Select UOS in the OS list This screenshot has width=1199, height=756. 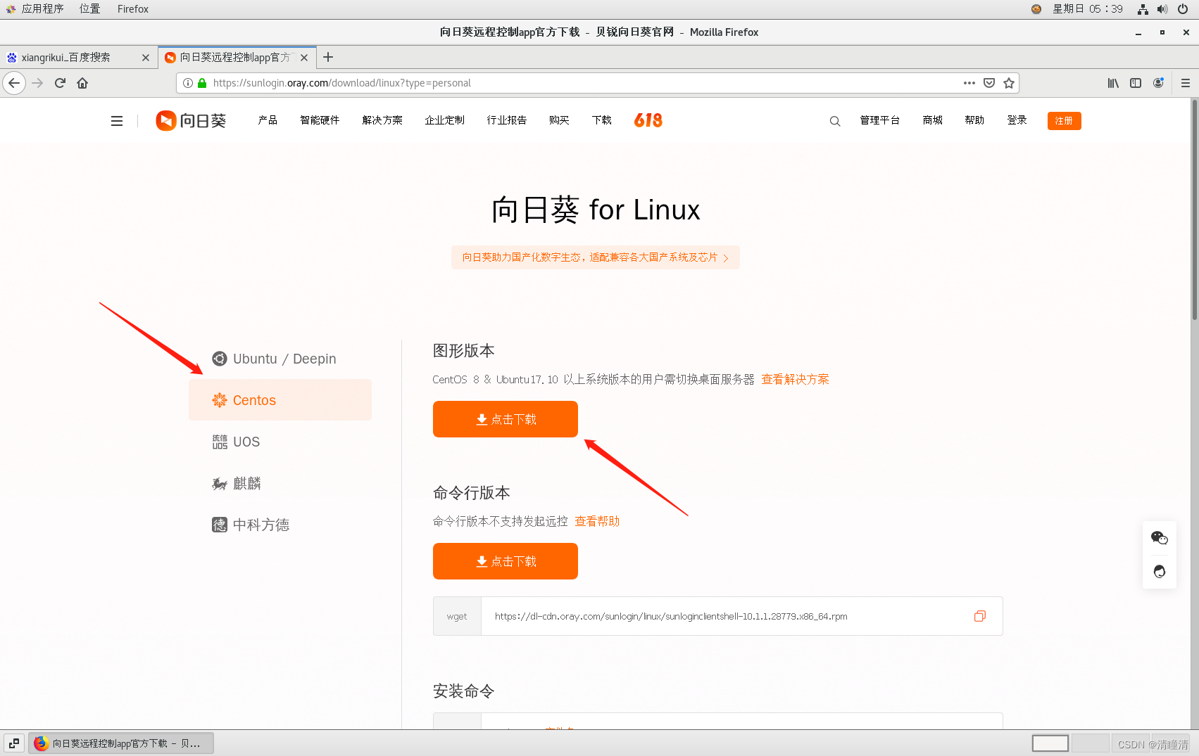(x=280, y=442)
